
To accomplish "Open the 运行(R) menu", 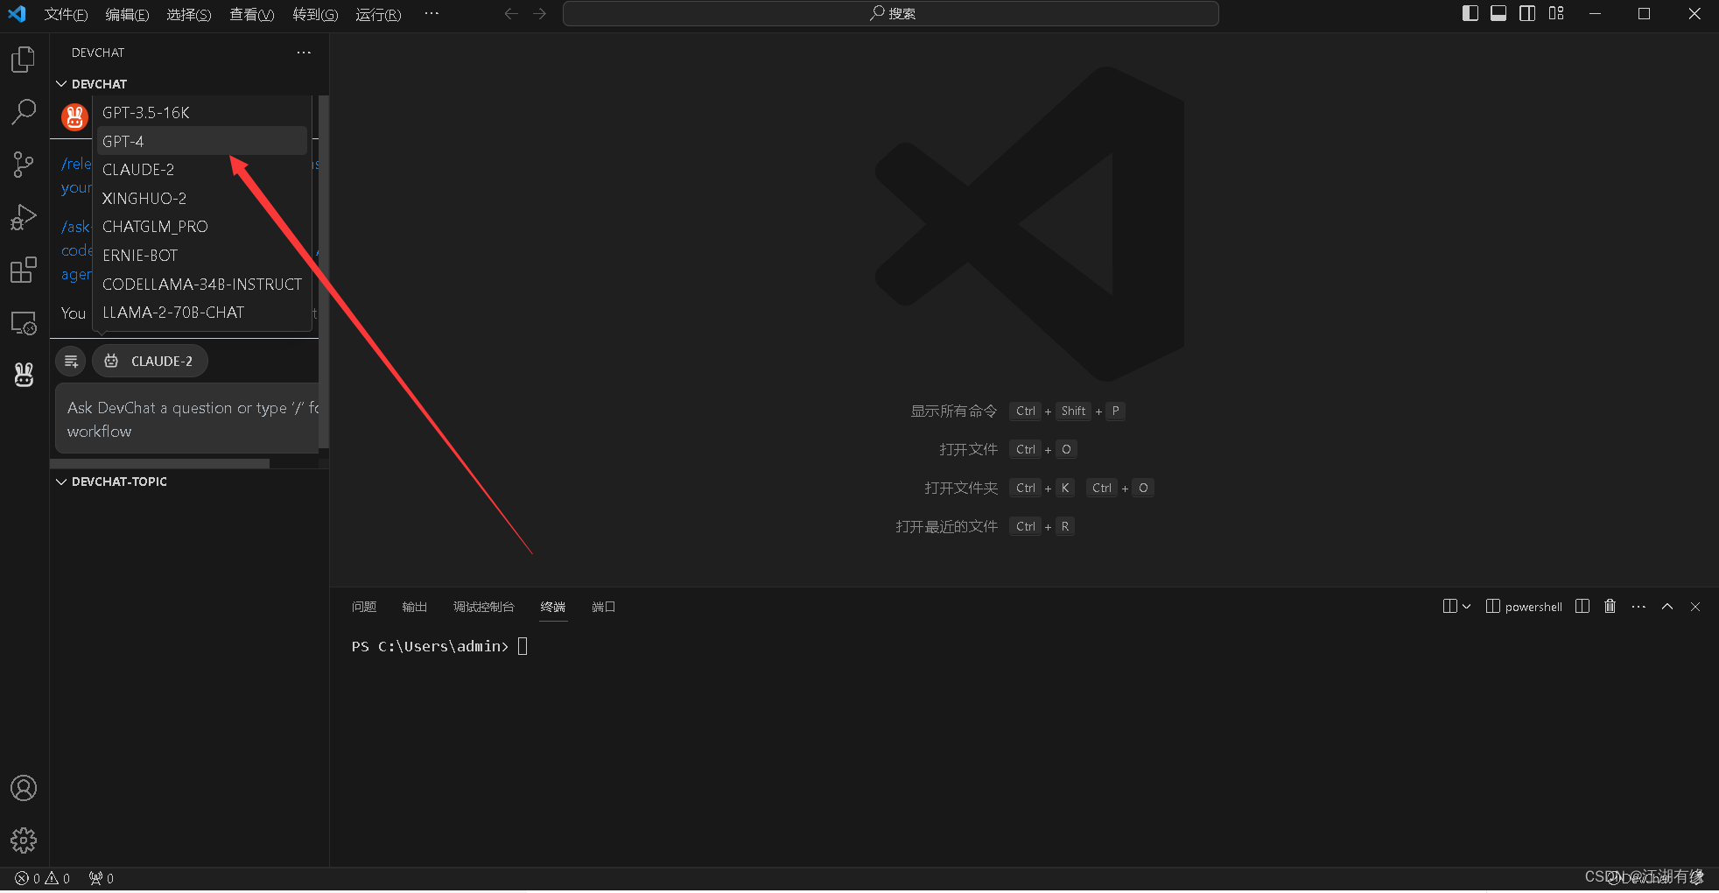I will tap(378, 14).
